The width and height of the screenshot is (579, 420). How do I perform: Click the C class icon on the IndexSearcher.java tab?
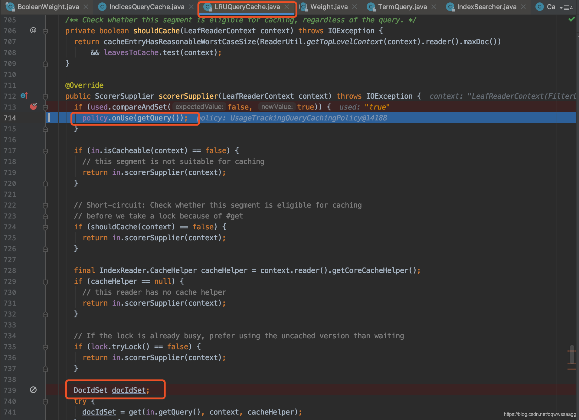tap(450, 7)
